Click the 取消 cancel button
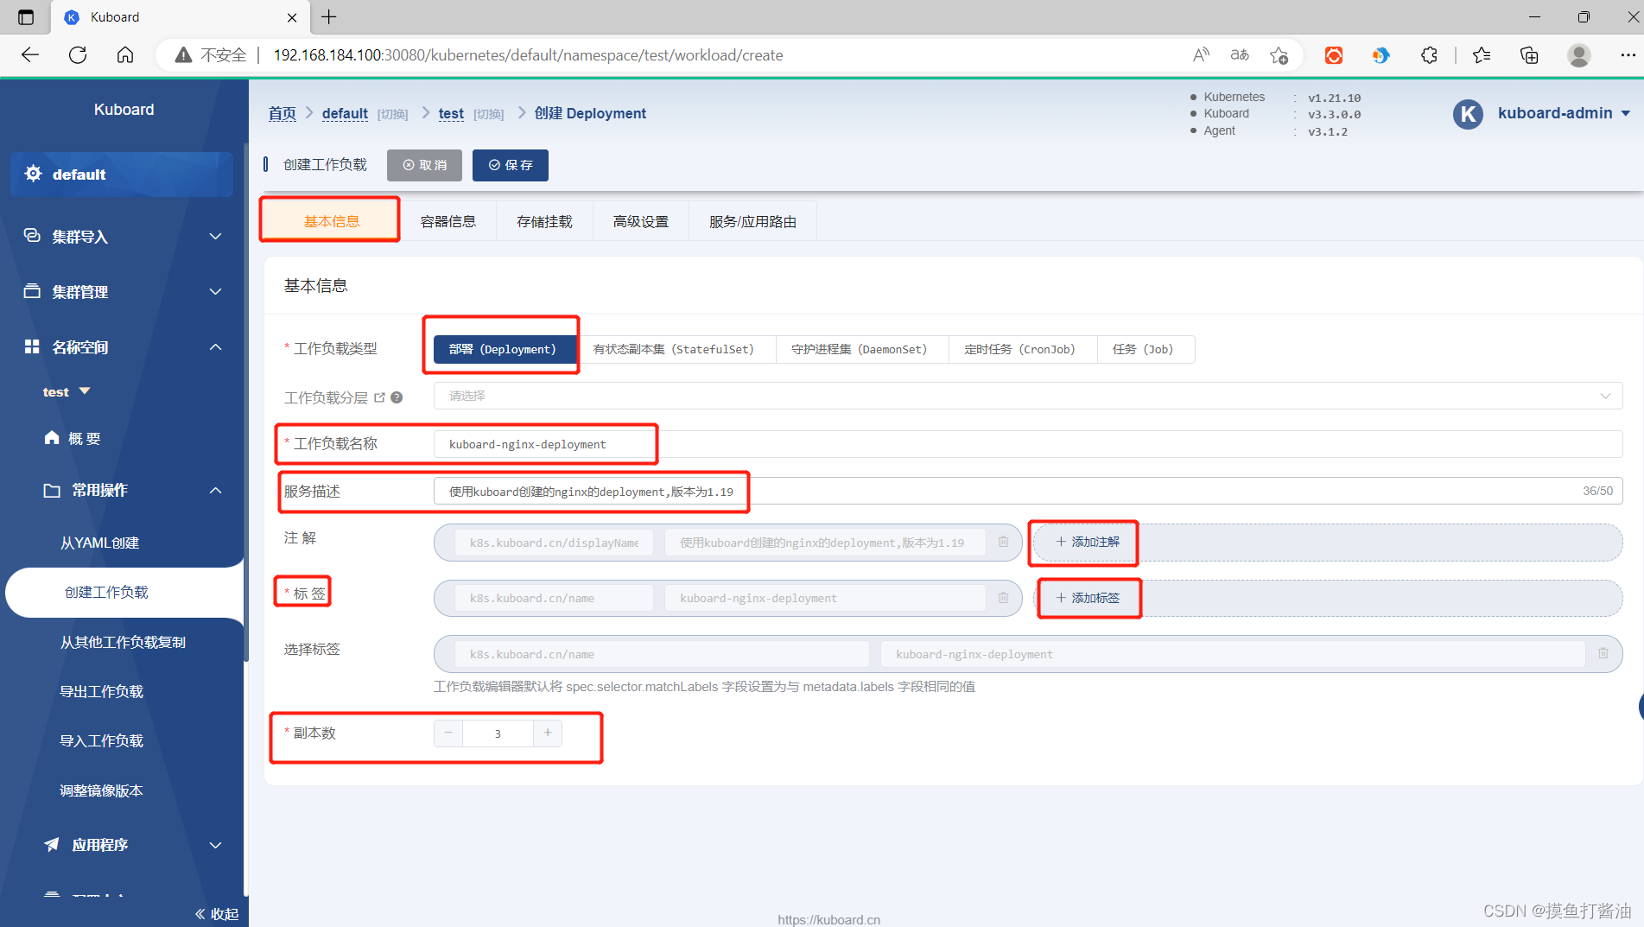 [x=424, y=165]
